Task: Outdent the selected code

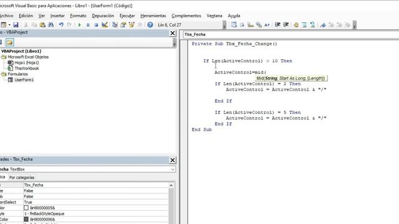Action: pos(286,25)
